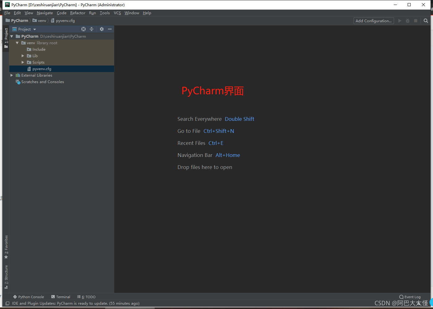Click the Debug bug icon in toolbar
The image size is (433, 309).
(408, 21)
